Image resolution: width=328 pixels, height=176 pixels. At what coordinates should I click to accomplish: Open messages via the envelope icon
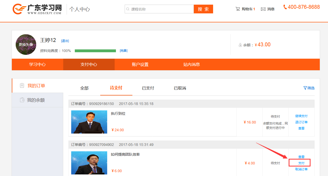pos(263,9)
